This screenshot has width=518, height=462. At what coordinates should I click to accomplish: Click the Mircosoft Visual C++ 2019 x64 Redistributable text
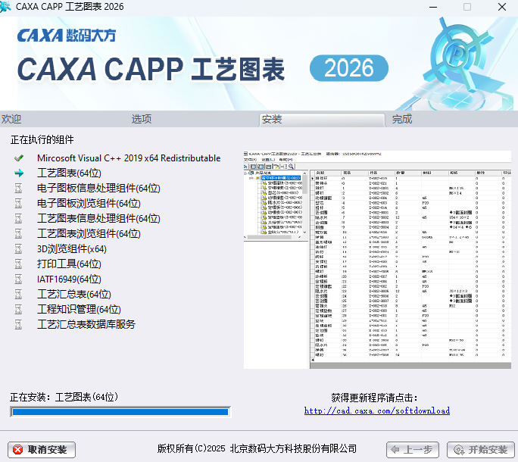(x=129, y=158)
